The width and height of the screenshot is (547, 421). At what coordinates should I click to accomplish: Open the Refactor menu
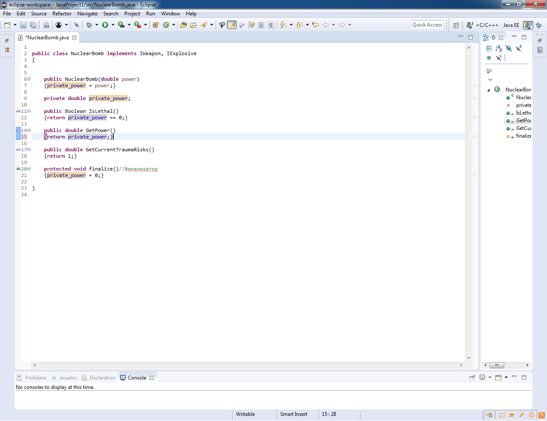click(x=62, y=14)
